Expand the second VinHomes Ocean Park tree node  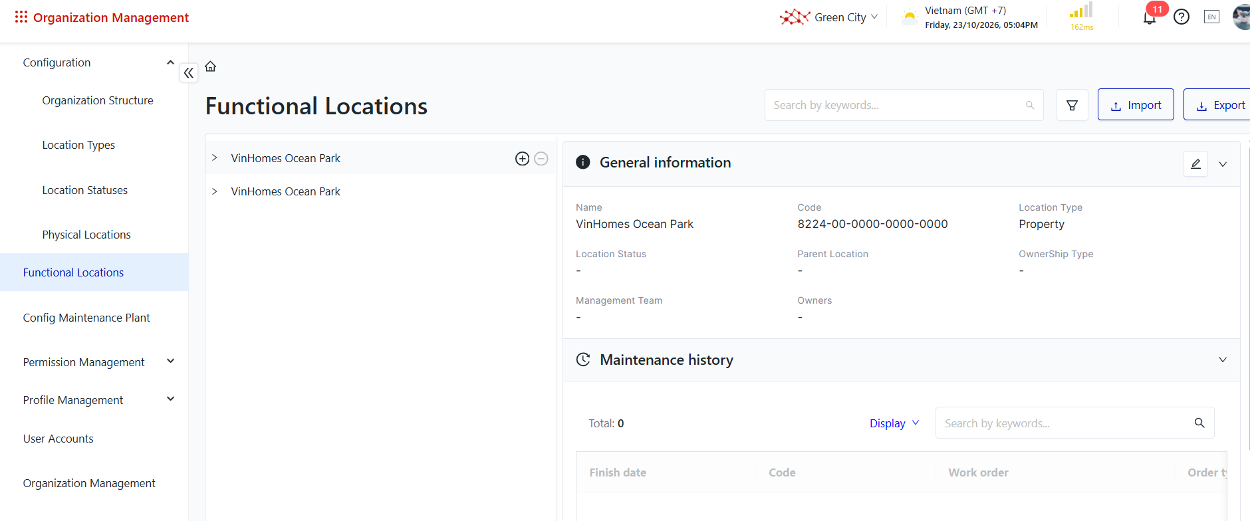(x=215, y=191)
